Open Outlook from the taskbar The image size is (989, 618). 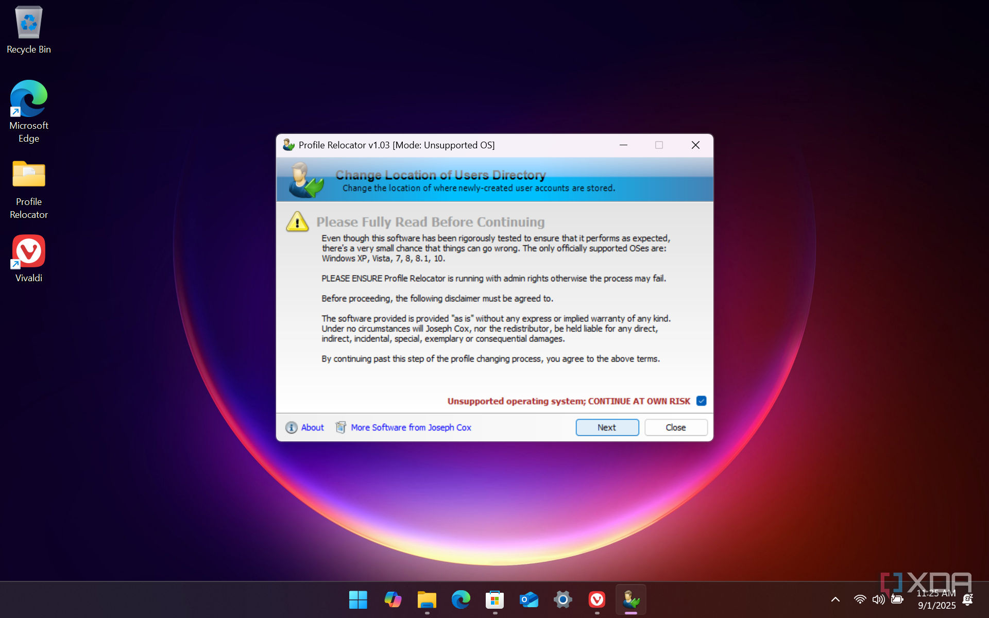click(x=529, y=599)
